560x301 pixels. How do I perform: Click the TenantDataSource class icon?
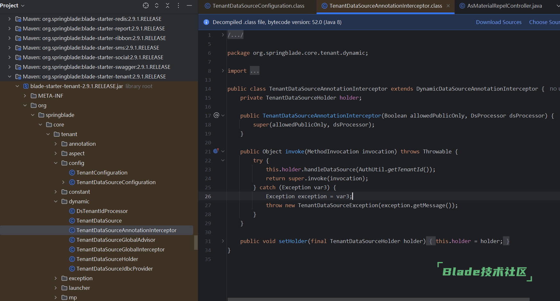click(x=72, y=221)
